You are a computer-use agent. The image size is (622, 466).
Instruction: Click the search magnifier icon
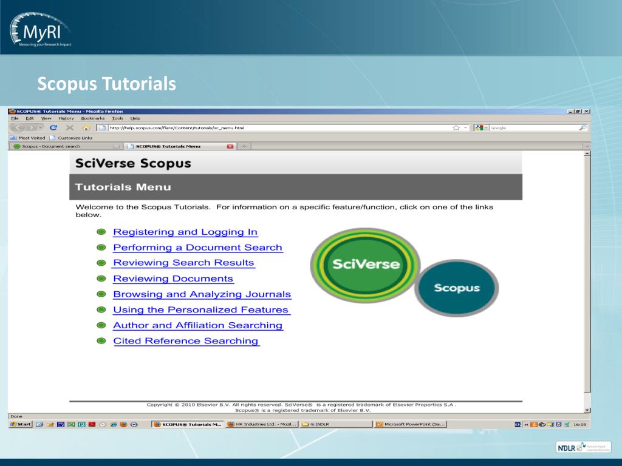point(583,127)
